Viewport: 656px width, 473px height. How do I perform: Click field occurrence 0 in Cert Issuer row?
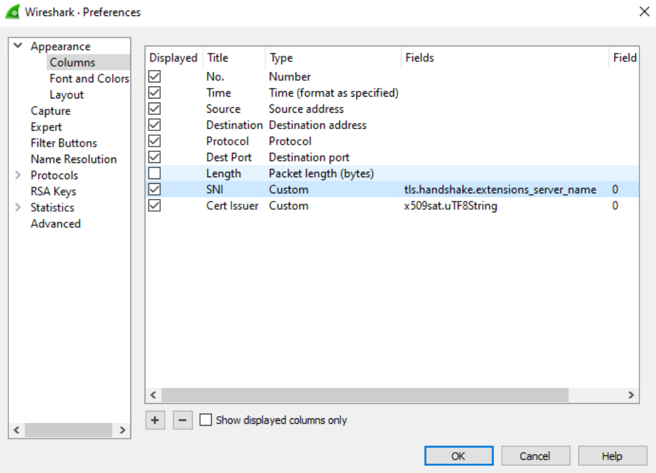[x=615, y=206]
